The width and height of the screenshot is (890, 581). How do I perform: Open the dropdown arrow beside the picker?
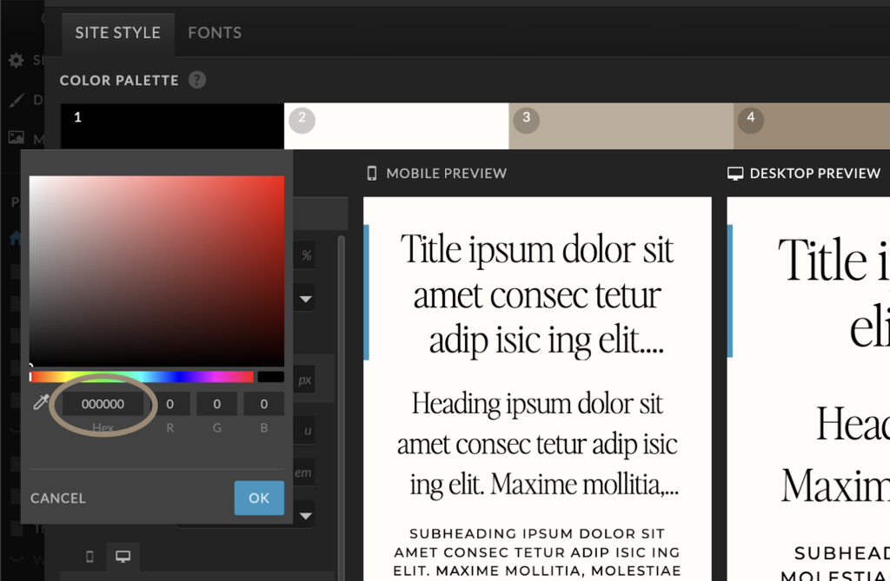pos(305,299)
